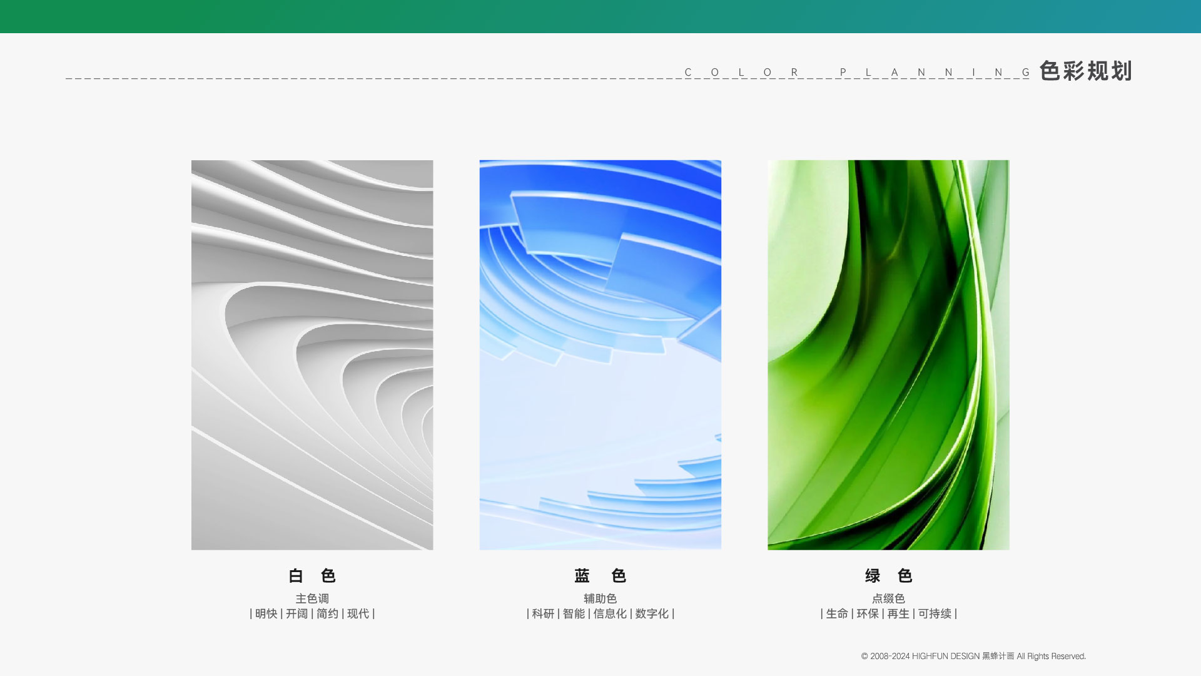The width and height of the screenshot is (1201, 676).
Task: Click the white wavy texture image
Action: click(x=312, y=355)
